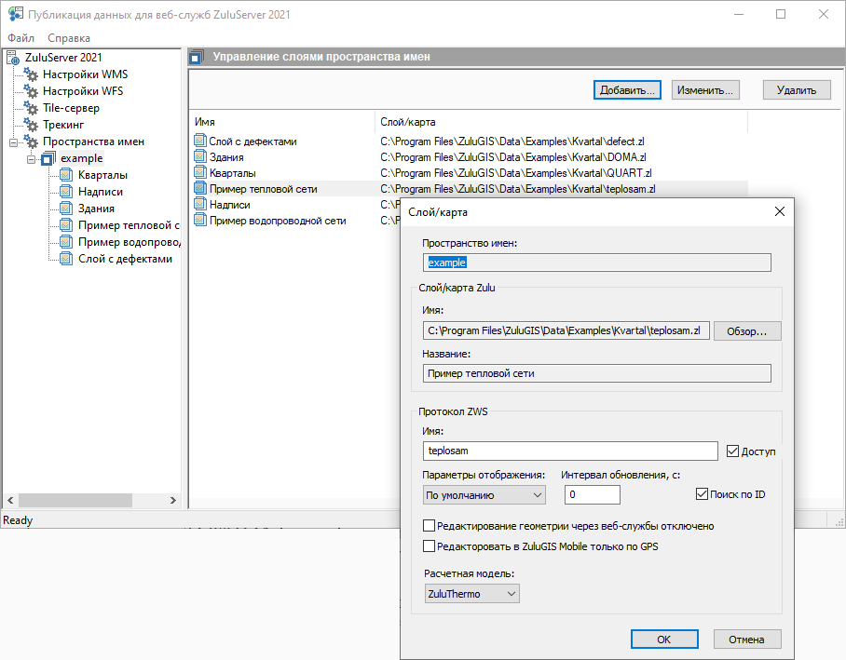Open the Расчетная модель ZuluThermo dropdown
Viewport: 846px width, 660px height.
click(471, 594)
